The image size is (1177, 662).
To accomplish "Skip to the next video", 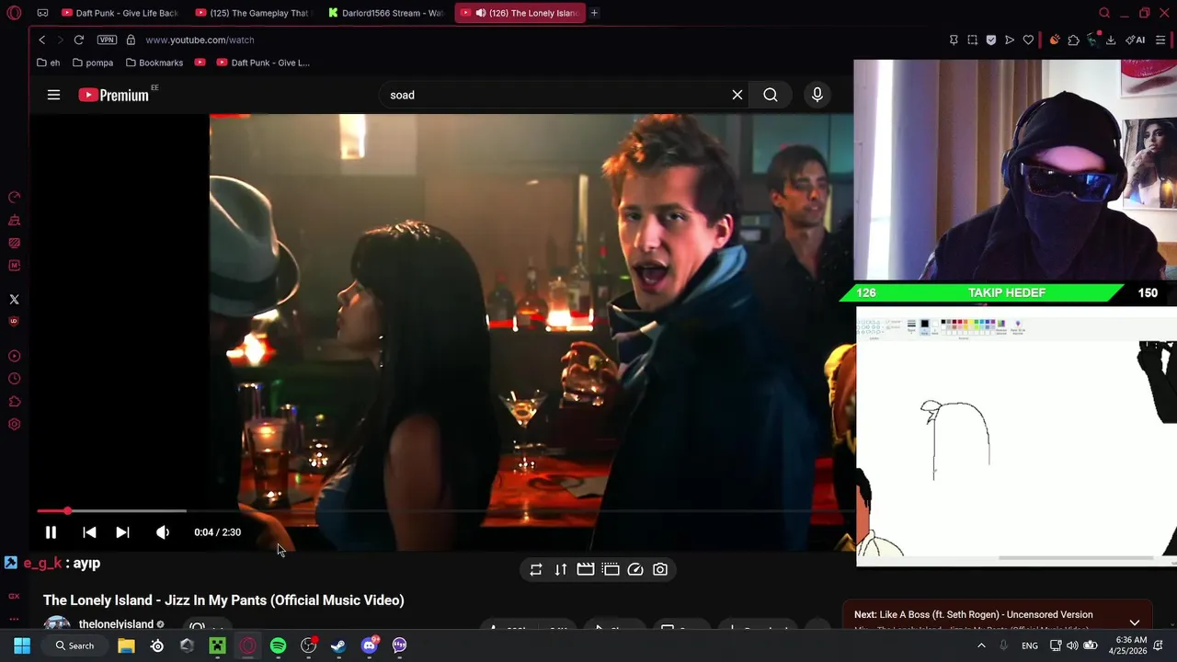I will (x=122, y=532).
